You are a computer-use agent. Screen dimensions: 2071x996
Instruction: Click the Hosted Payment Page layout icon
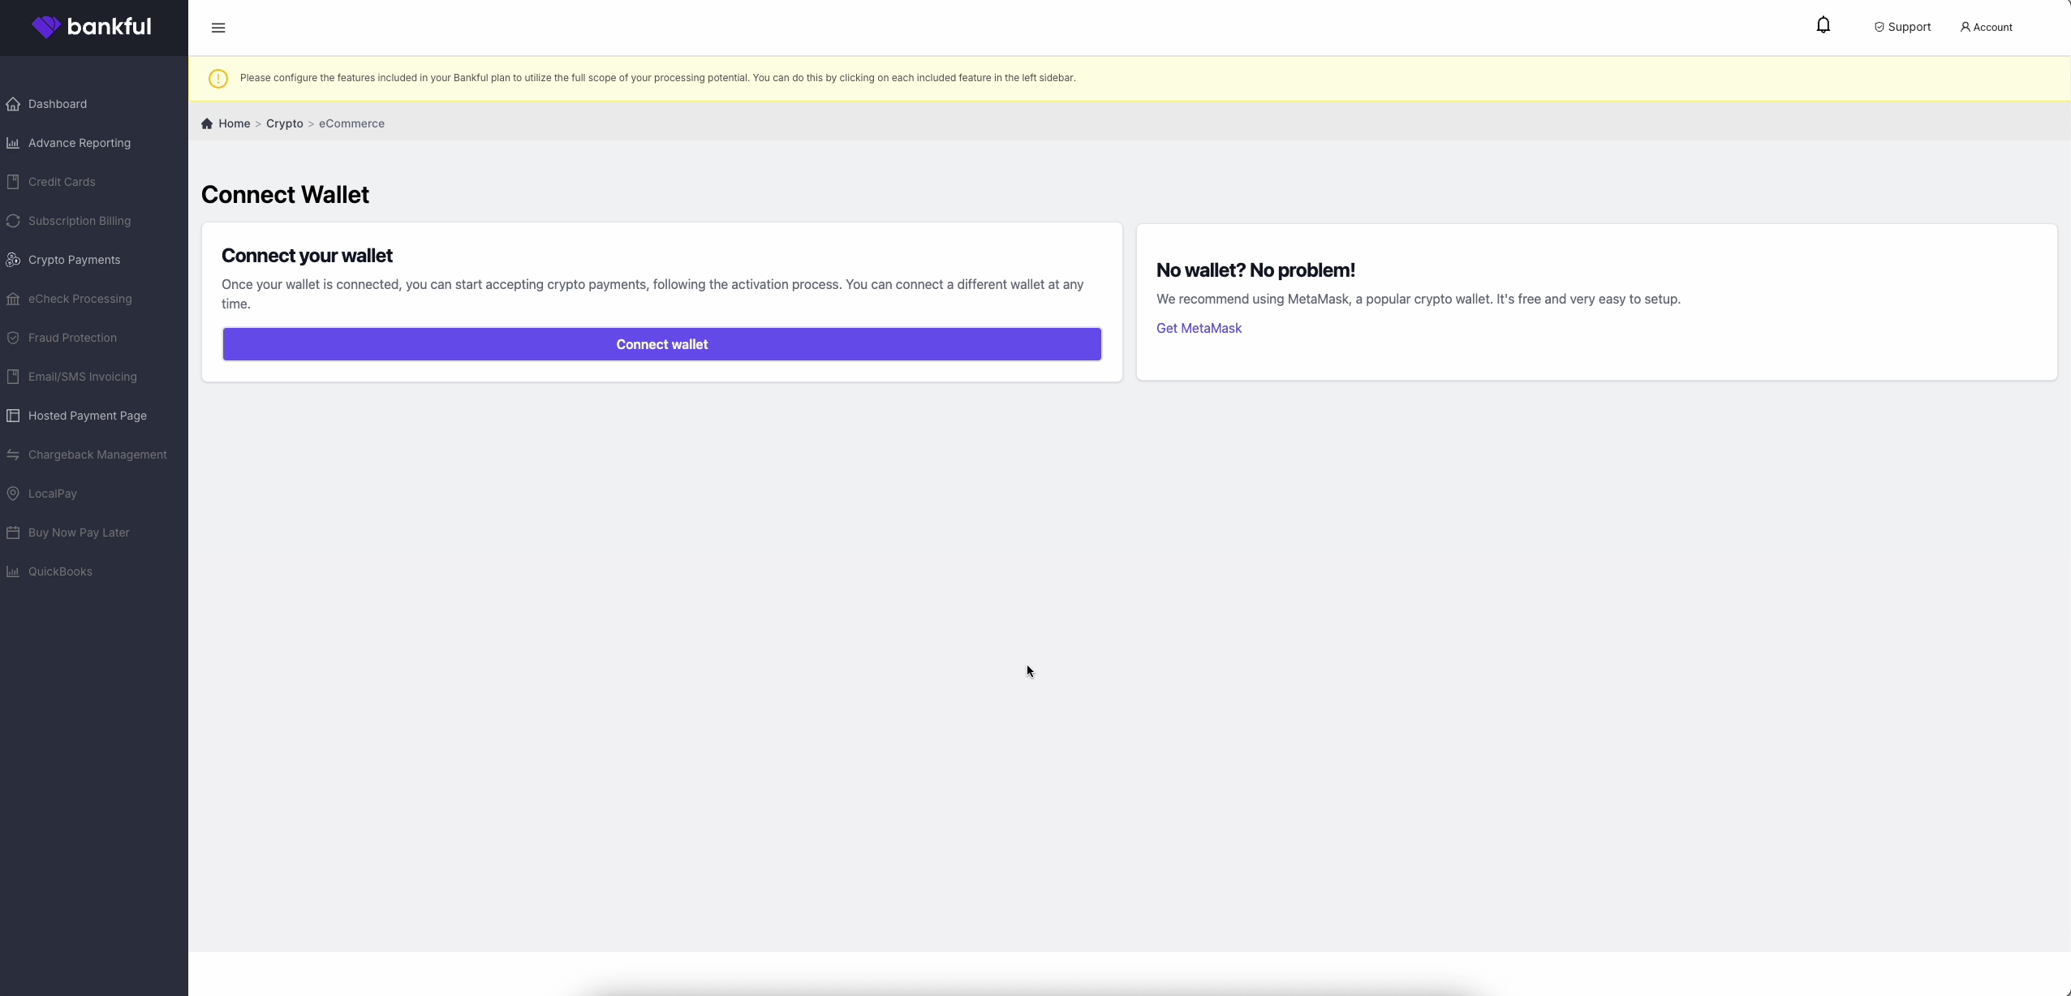pos(13,416)
